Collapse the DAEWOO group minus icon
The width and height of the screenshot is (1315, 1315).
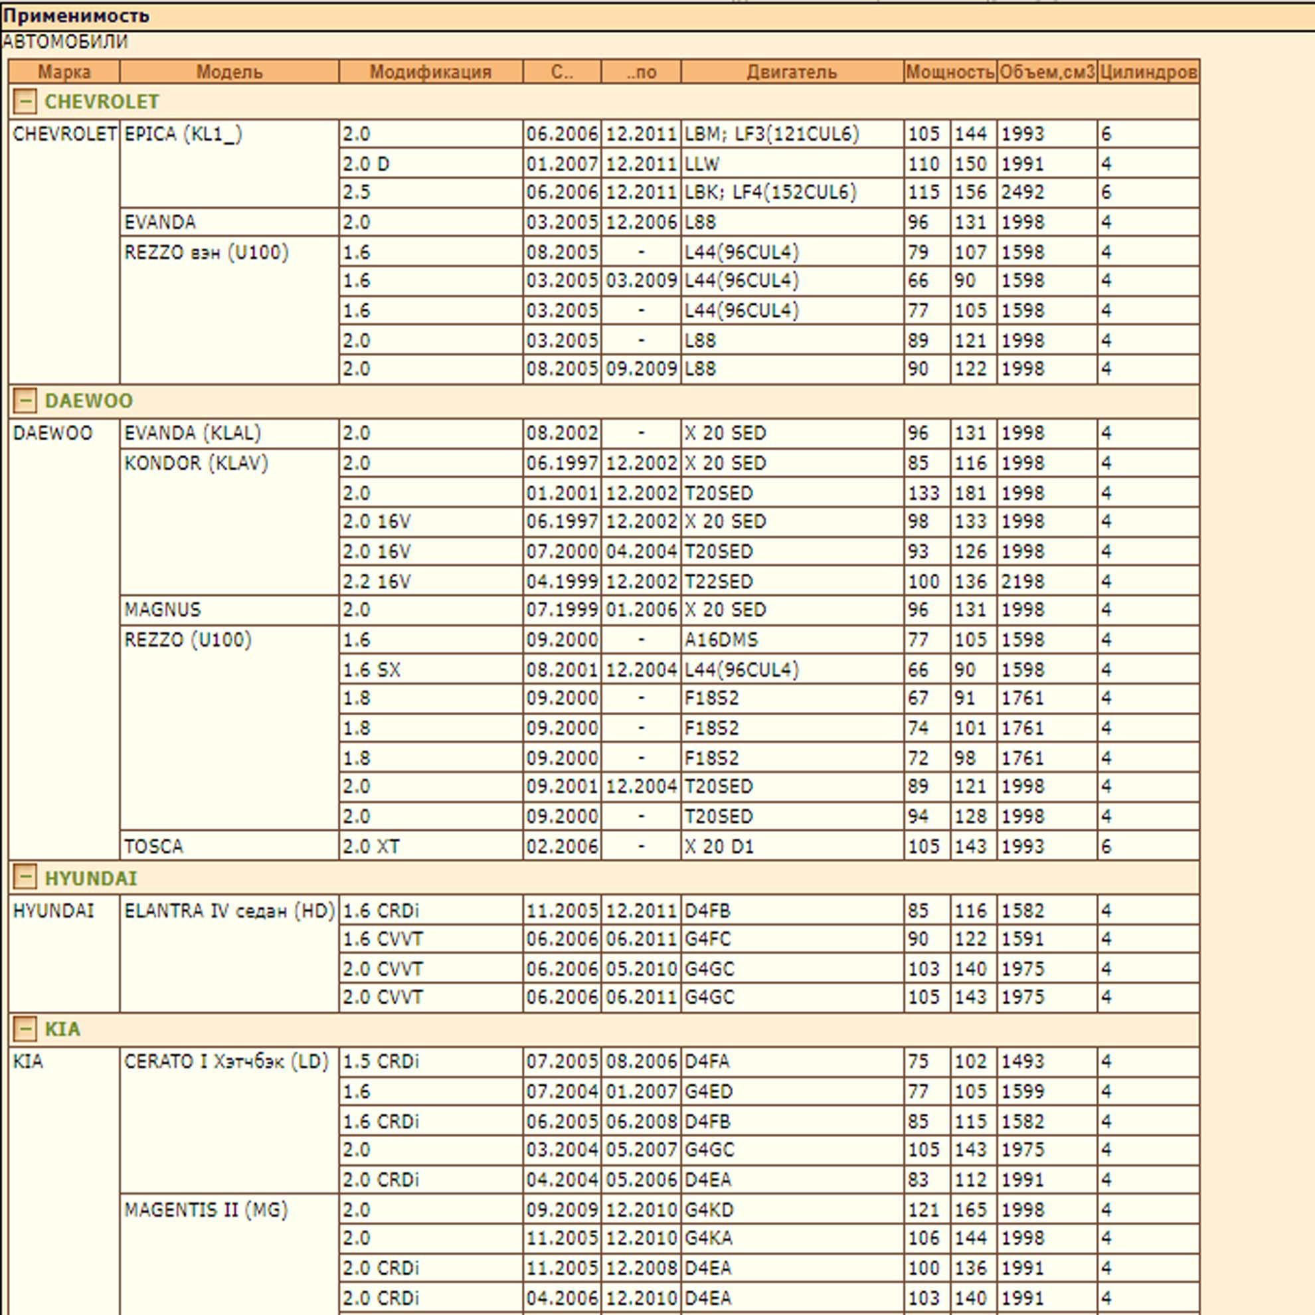(x=25, y=400)
